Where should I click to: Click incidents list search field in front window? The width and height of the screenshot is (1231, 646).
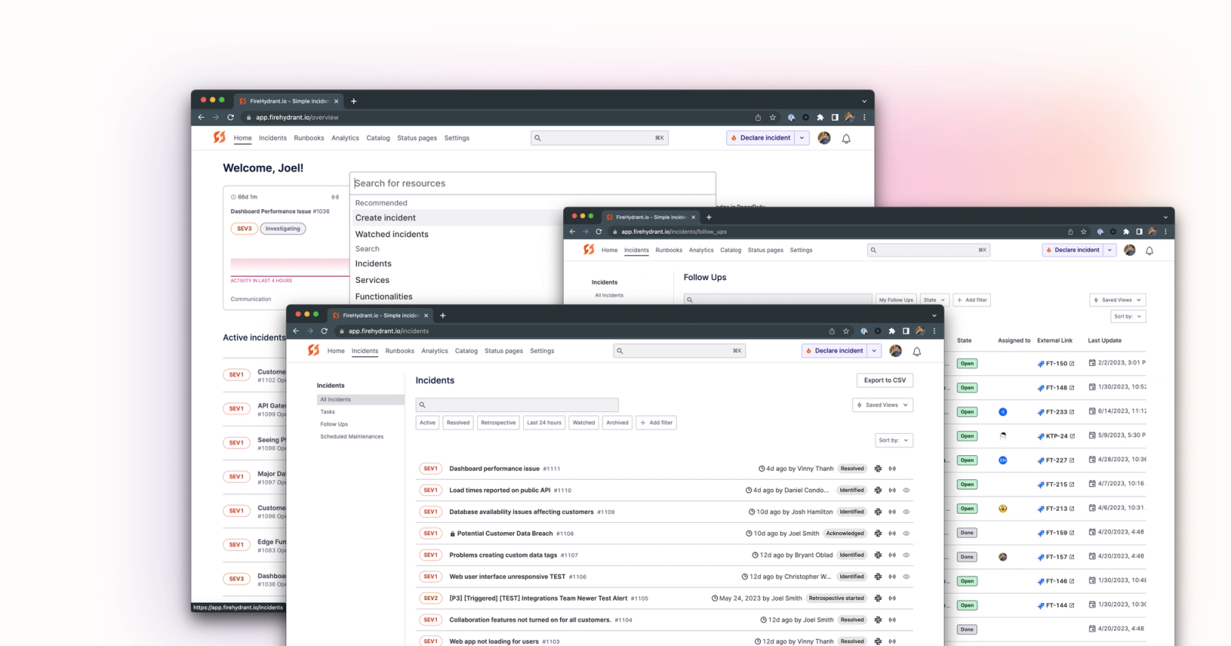[x=517, y=405]
